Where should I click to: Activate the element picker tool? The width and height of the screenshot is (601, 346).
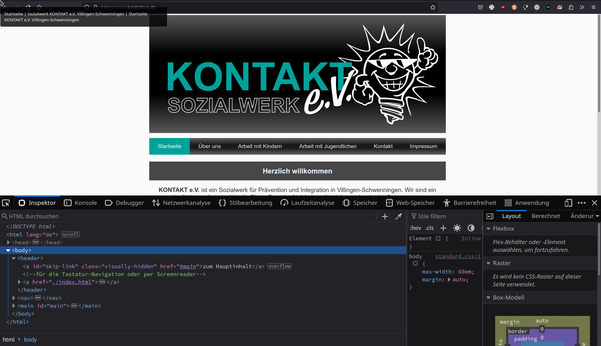click(x=6, y=203)
